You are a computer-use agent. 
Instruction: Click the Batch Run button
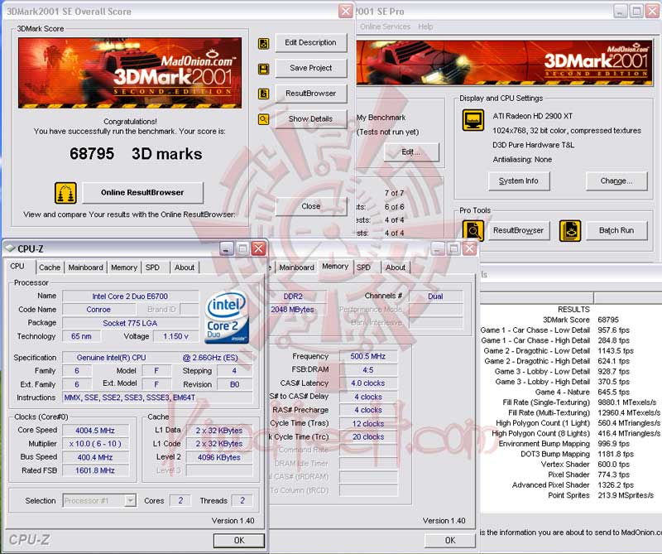point(616,231)
